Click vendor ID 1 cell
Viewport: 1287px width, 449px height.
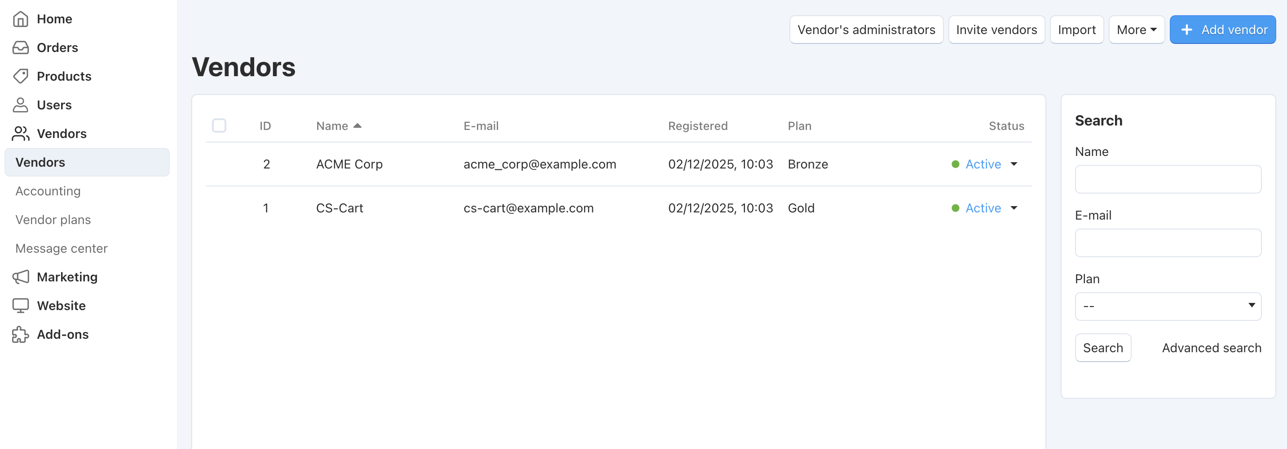[266, 208]
